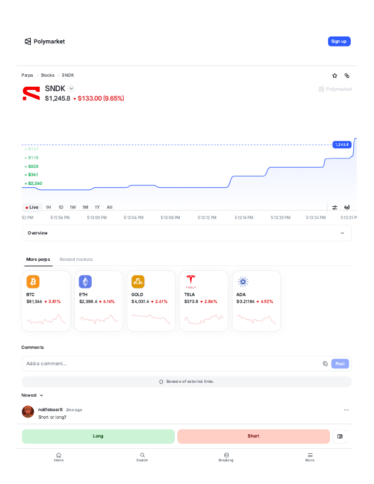374x484 pixels.
Task: Click the Short button
Action: pos(253,436)
